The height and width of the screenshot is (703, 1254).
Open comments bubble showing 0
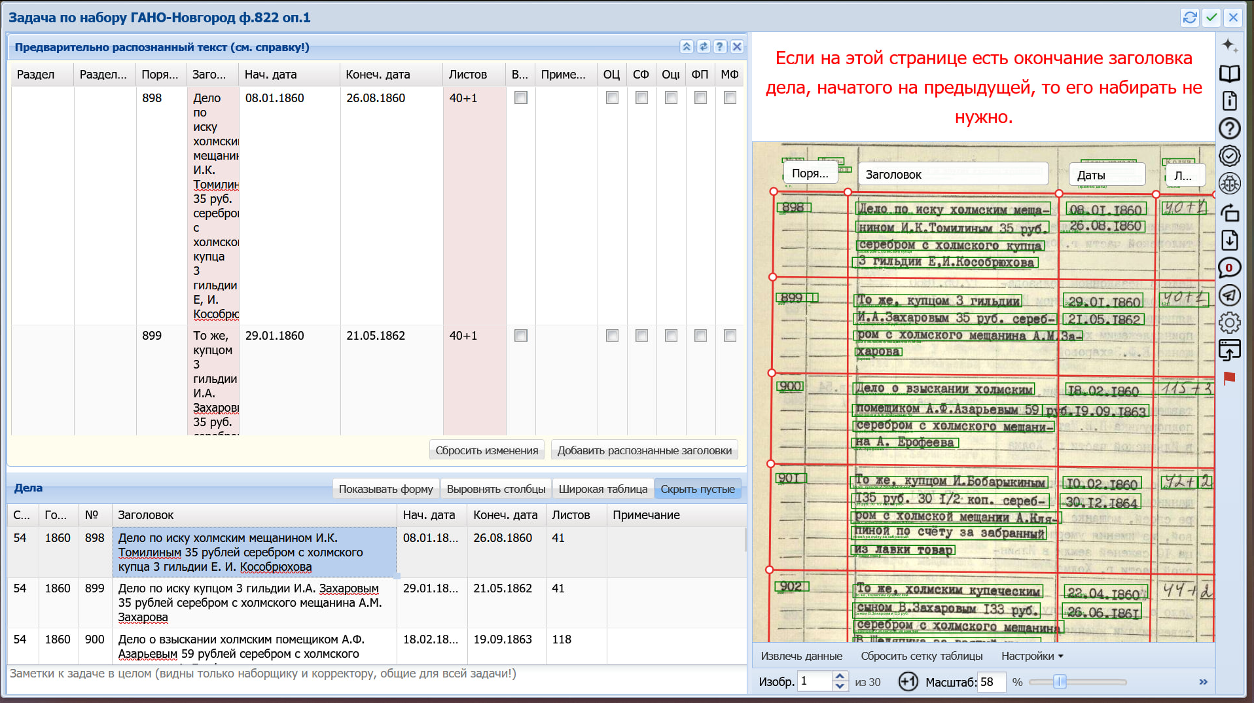pos(1230,268)
